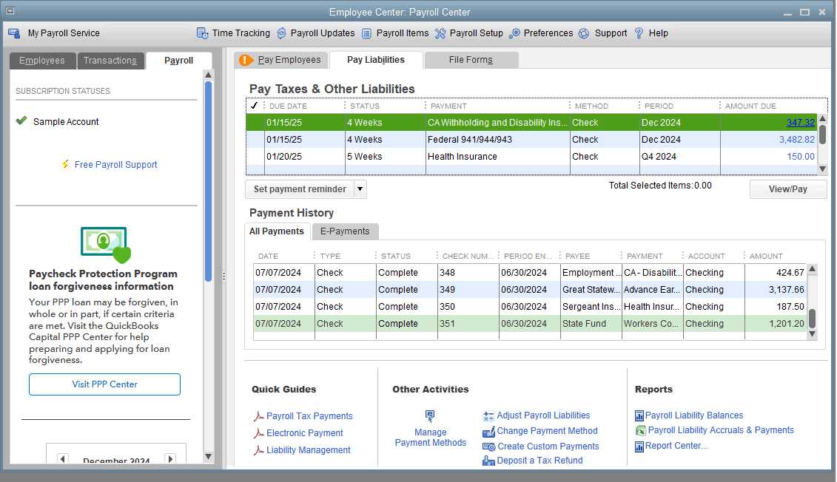
Task: Click the orange alert icon on Pay Employees
Action: 246,61
